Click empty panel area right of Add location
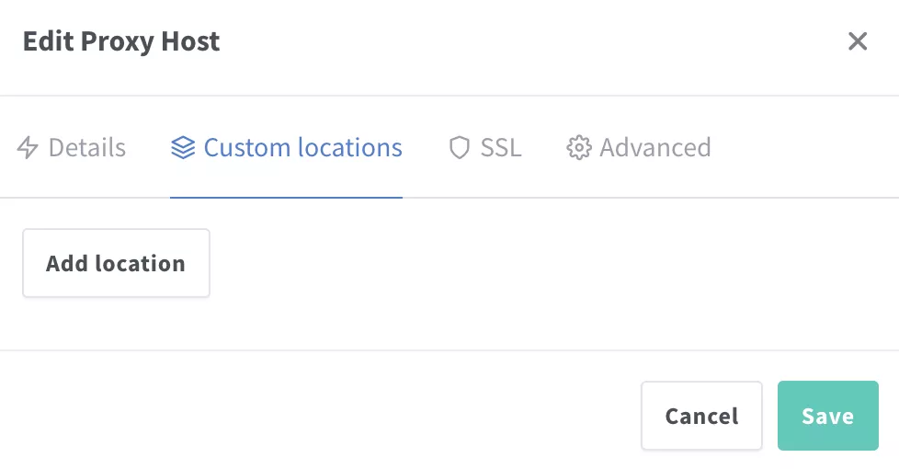The width and height of the screenshot is (899, 469). (552, 264)
